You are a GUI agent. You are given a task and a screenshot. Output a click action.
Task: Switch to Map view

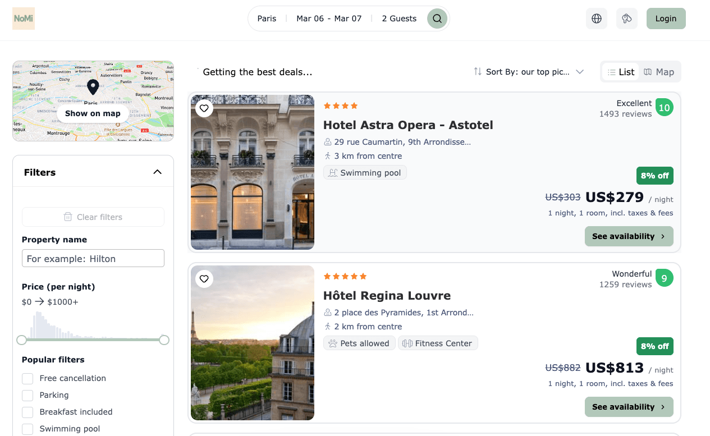tap(659, 72)
